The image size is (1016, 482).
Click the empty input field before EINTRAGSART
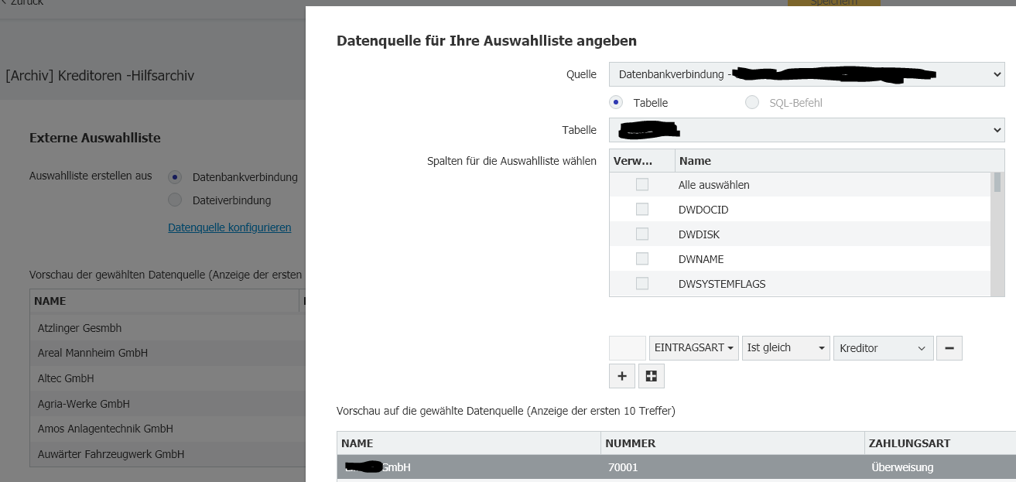[628, 348]
